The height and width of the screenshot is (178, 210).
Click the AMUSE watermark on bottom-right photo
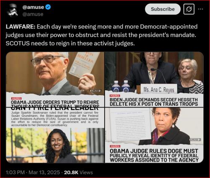[195, 140]
